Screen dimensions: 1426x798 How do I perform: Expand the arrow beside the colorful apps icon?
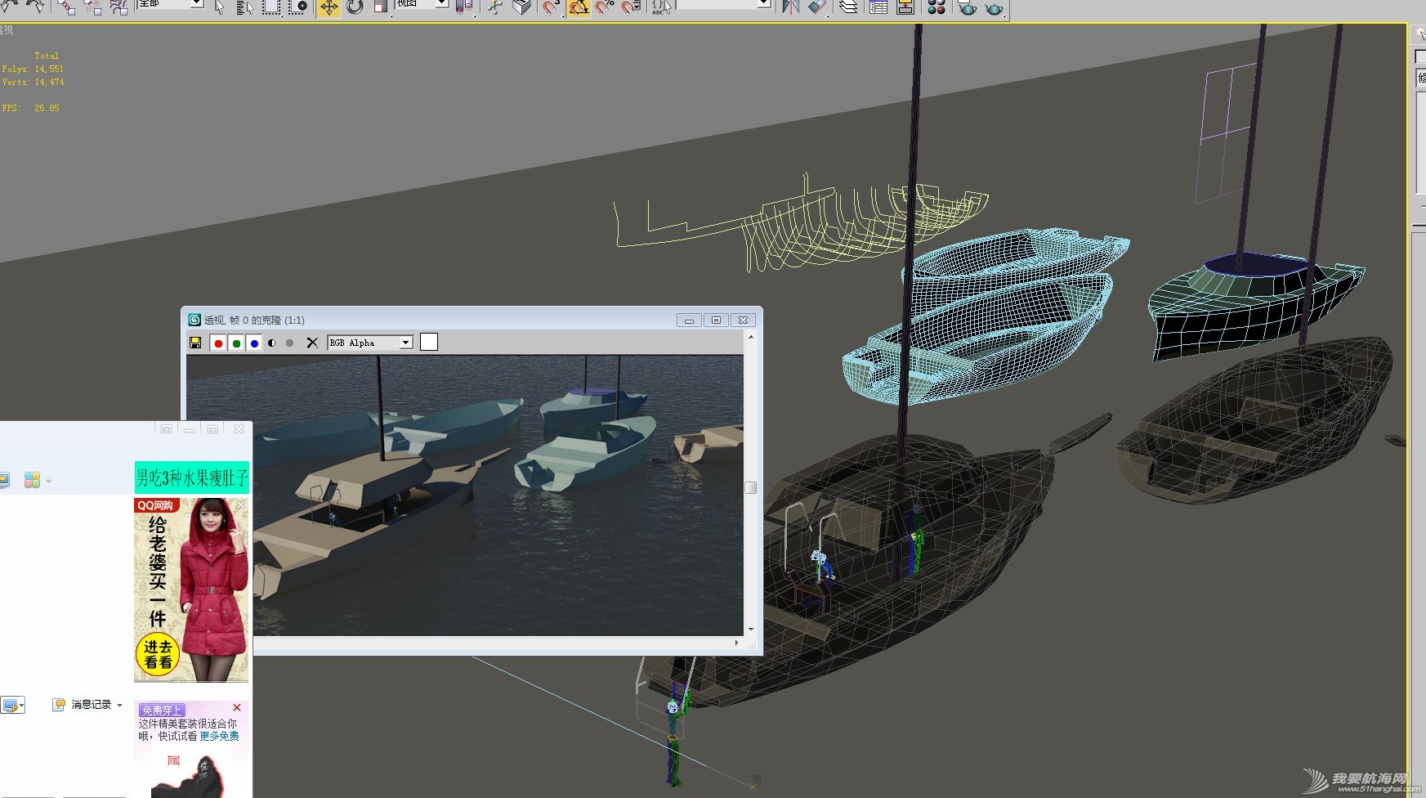(49, 481)
